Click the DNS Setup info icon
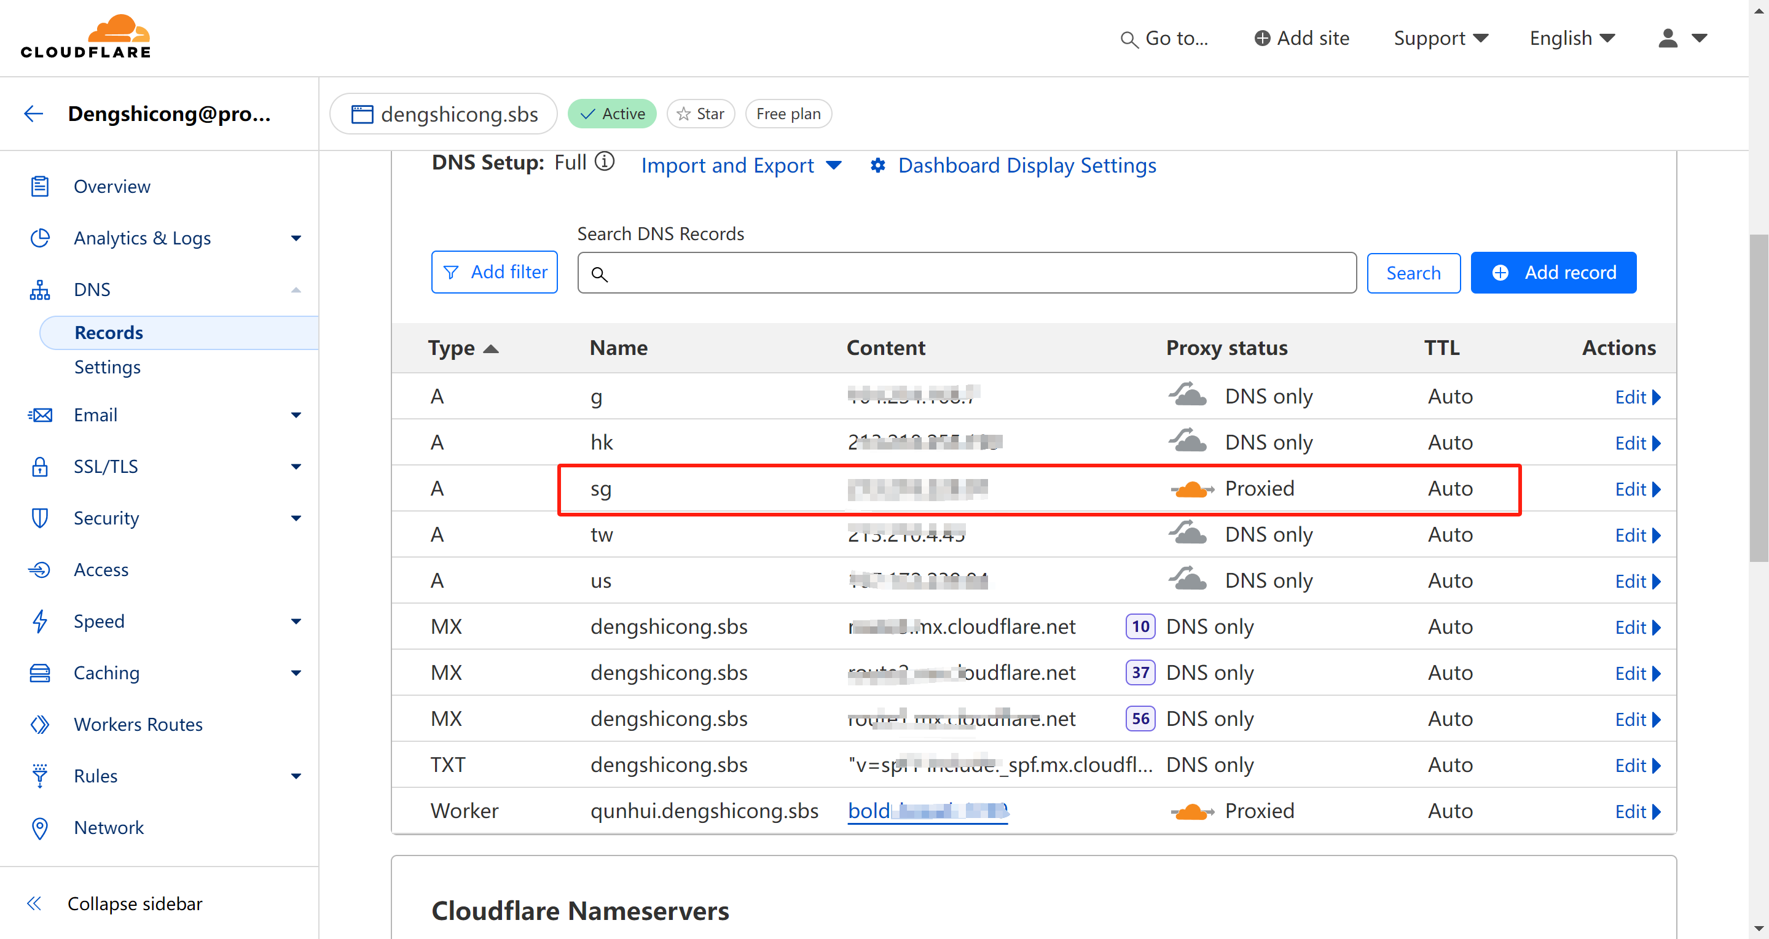Image resolution: width=1769 pixels, height=939 pixels. pos(605,162)
